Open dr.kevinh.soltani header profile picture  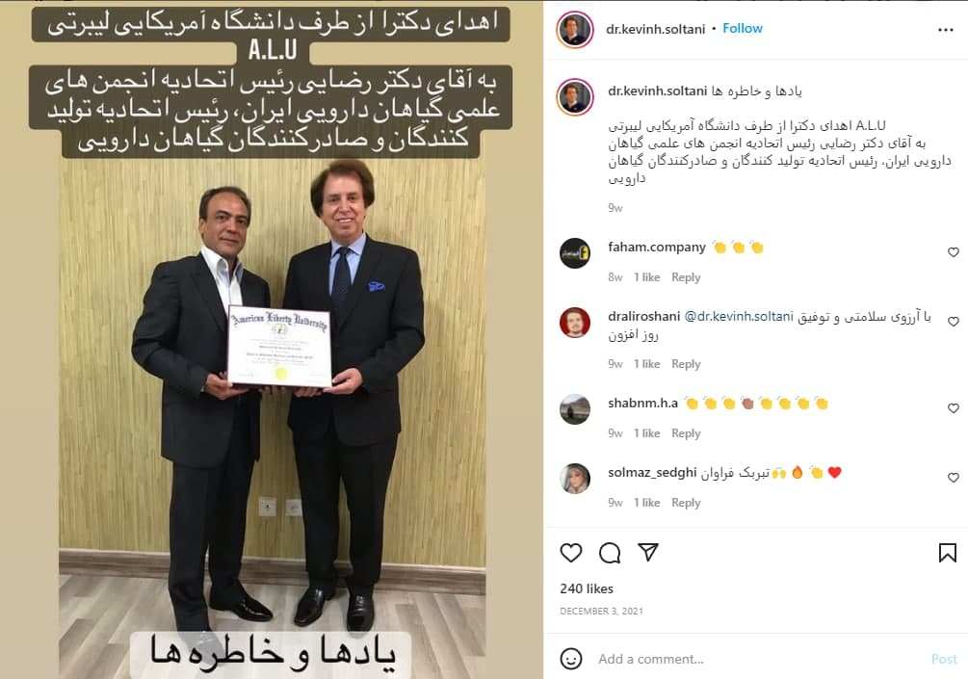(x=574, y=29)
